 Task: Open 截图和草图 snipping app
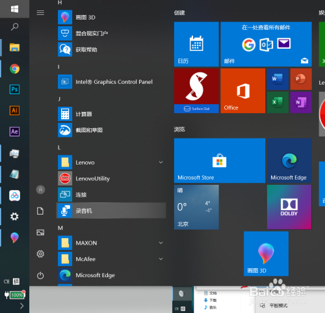(111, 130)
